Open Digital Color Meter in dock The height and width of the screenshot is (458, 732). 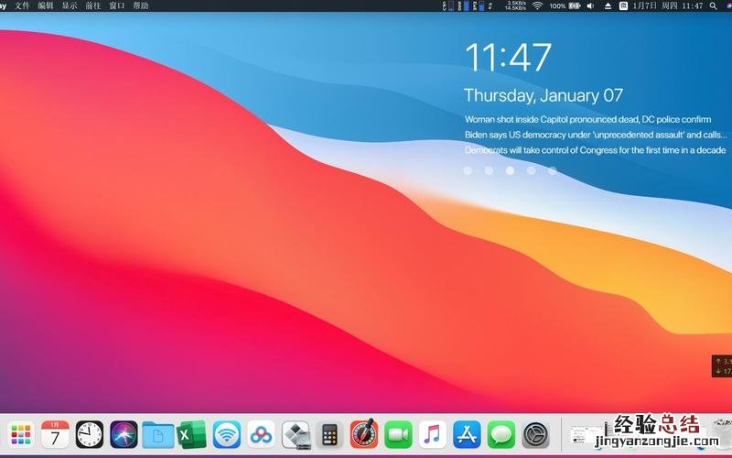[x=364, y=433]
